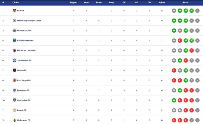Click the GD column header

(149, 2)
